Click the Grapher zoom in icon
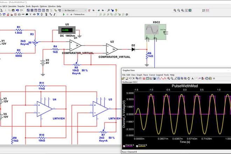 click(x=168, y=78)
